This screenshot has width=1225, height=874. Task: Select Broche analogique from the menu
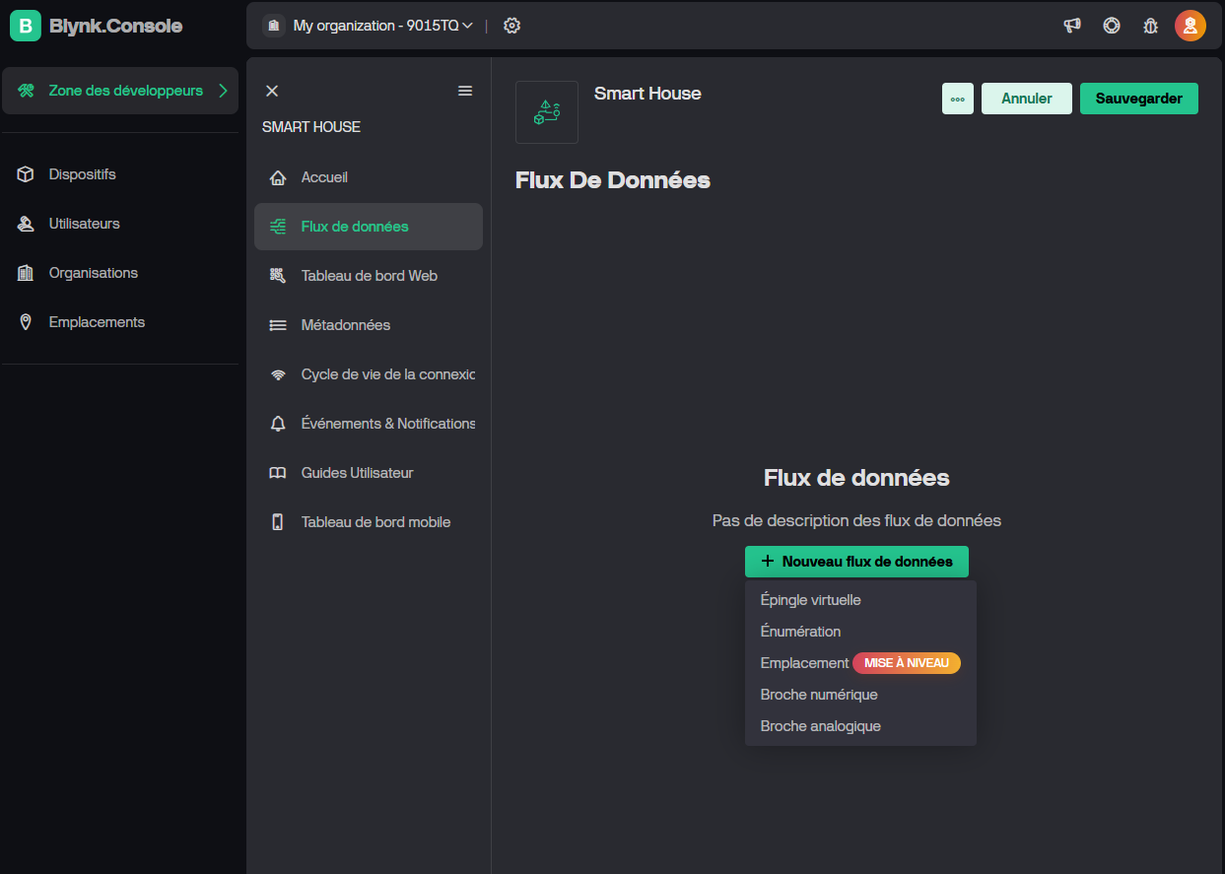tap(860, 726)
